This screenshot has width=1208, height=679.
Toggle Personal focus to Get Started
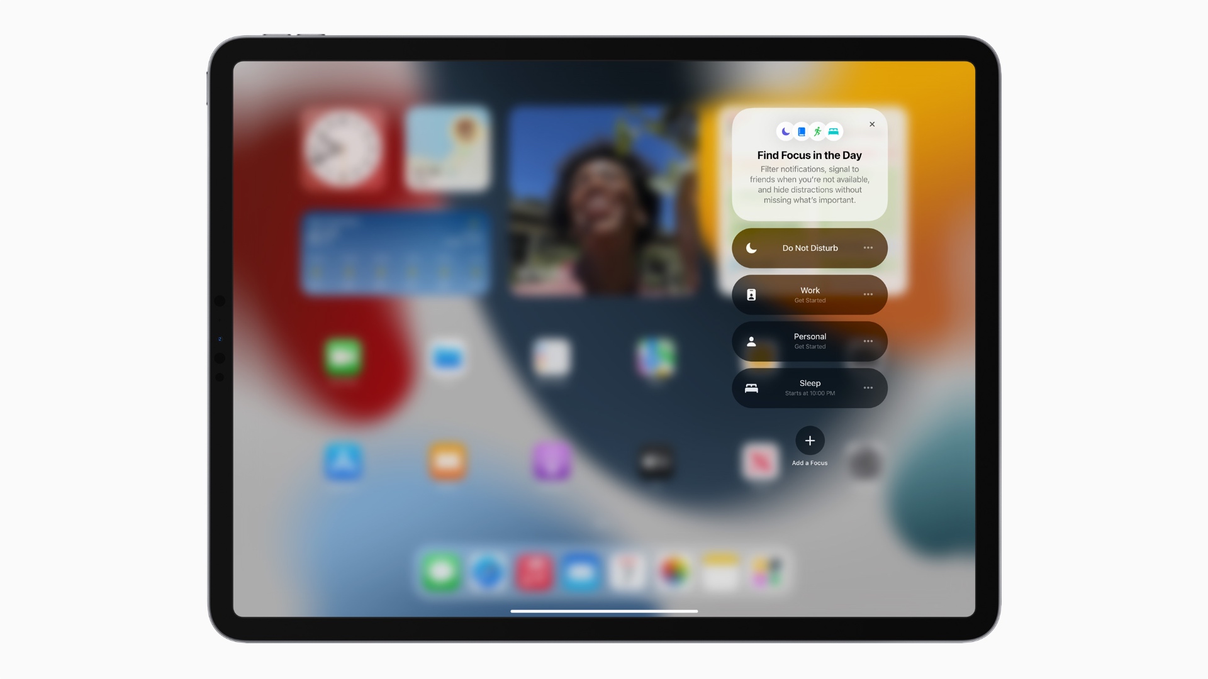click(x=809, y=340)
